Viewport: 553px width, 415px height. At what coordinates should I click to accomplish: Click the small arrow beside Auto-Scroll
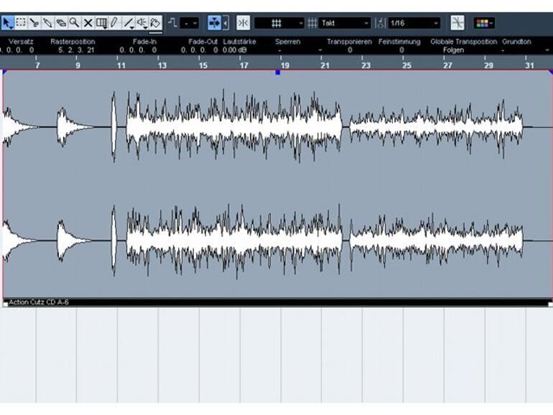point(226,23)
